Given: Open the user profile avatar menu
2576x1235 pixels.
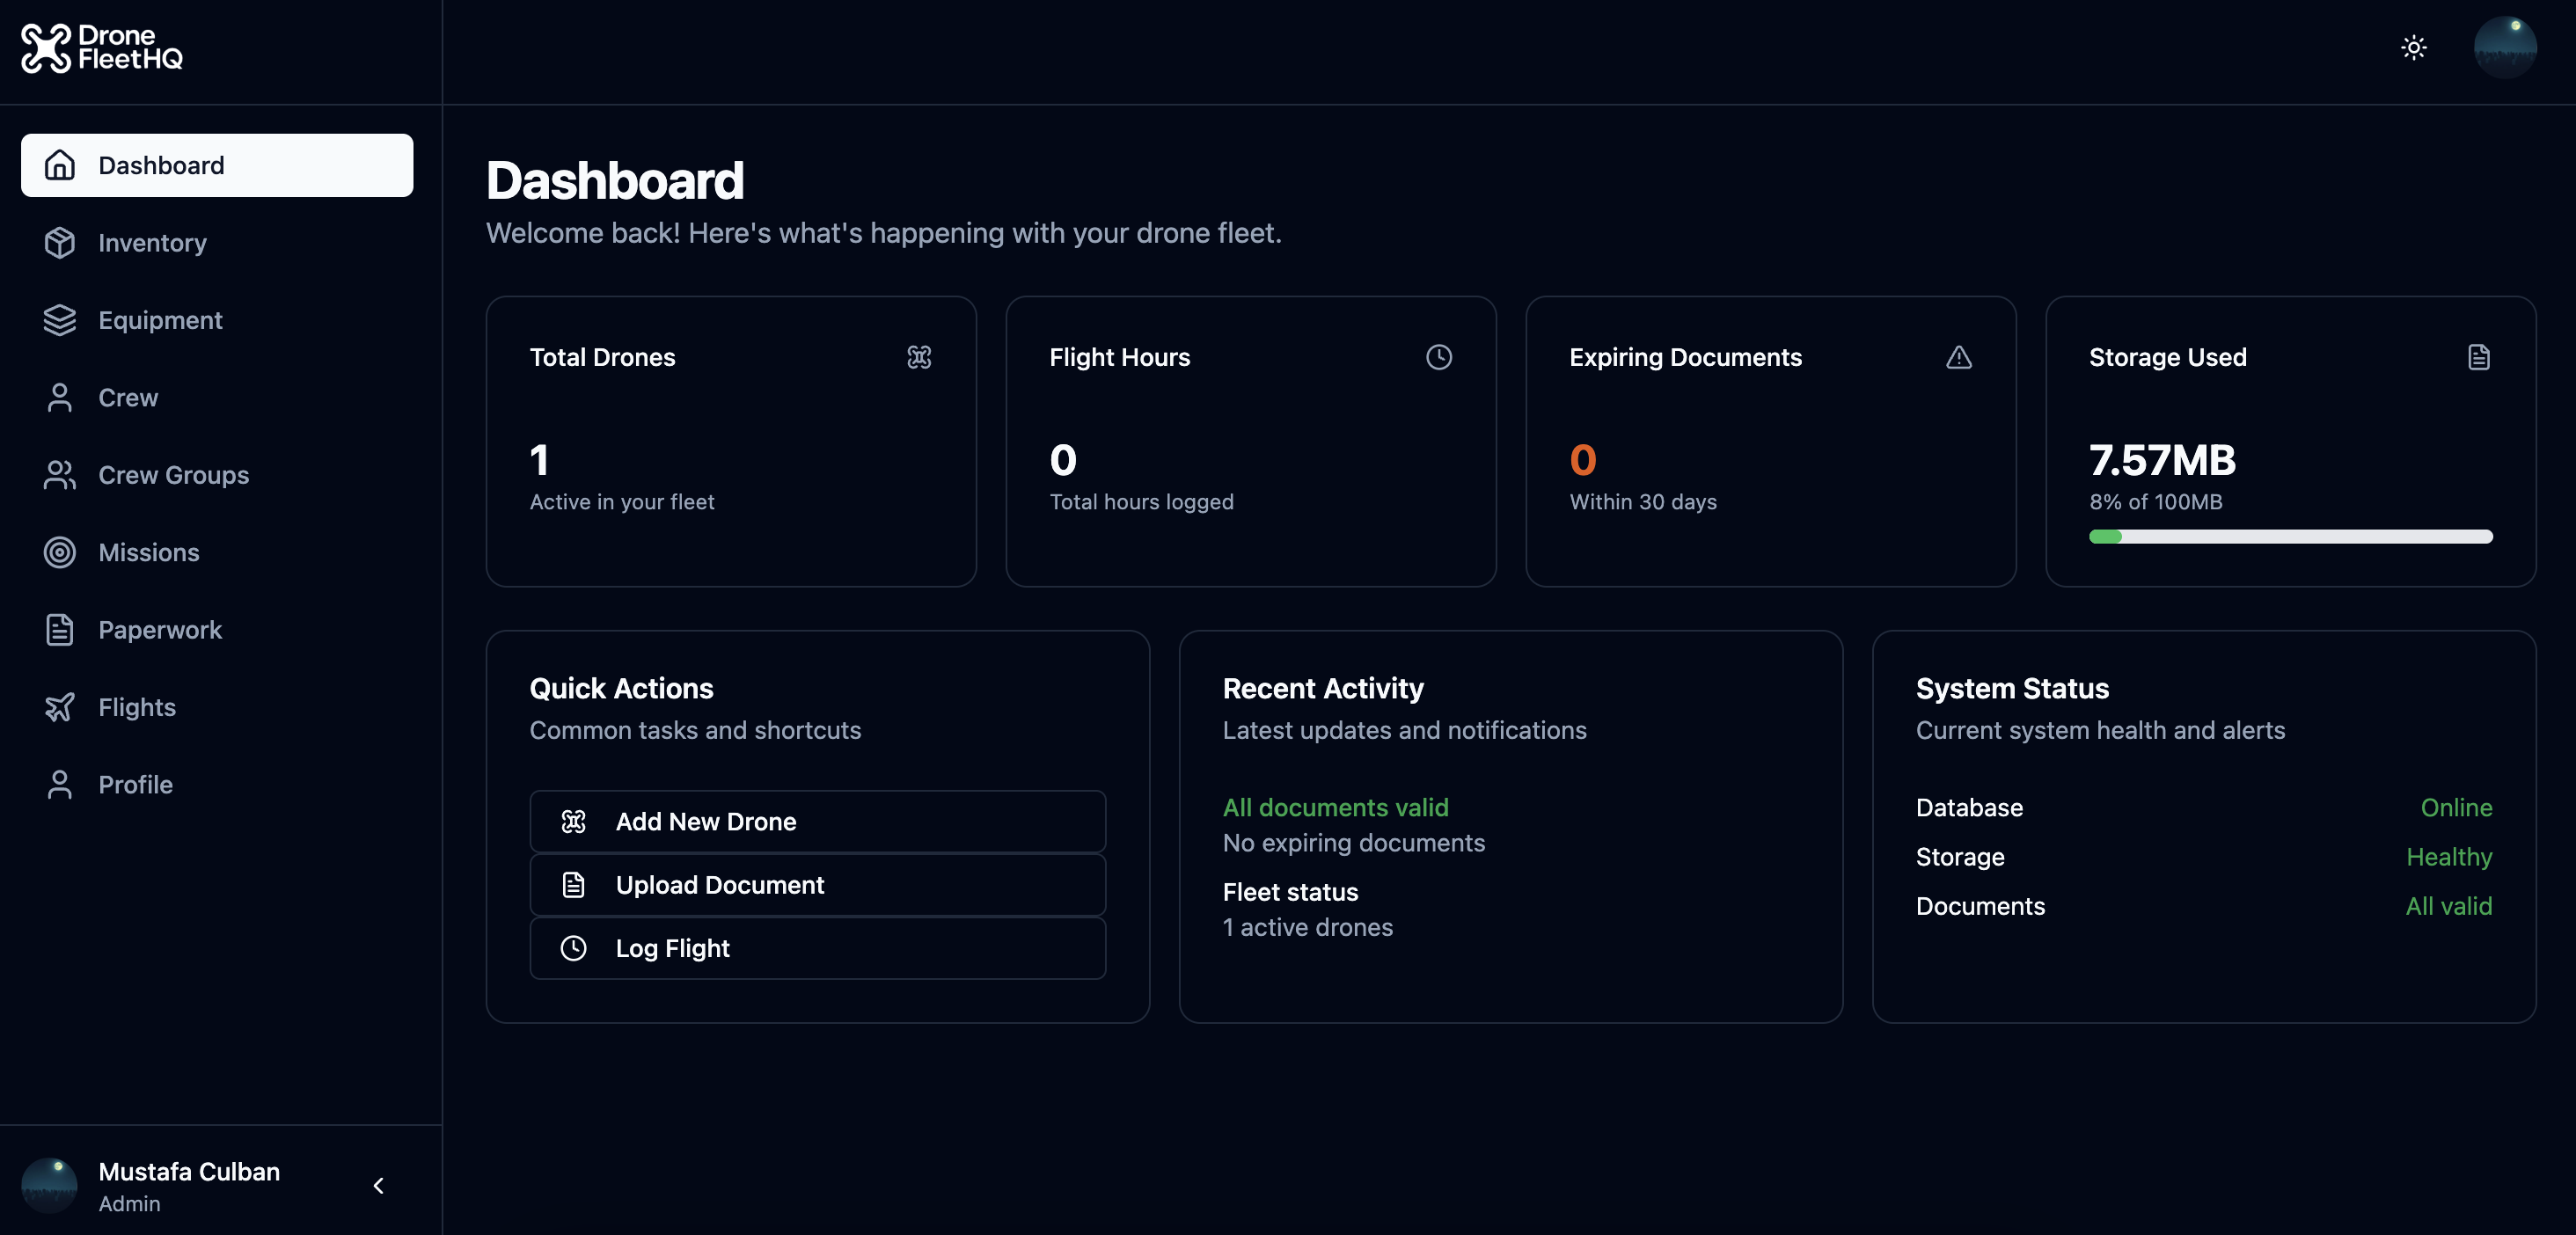Looking at the screenshot, I should pos(2505,47).
